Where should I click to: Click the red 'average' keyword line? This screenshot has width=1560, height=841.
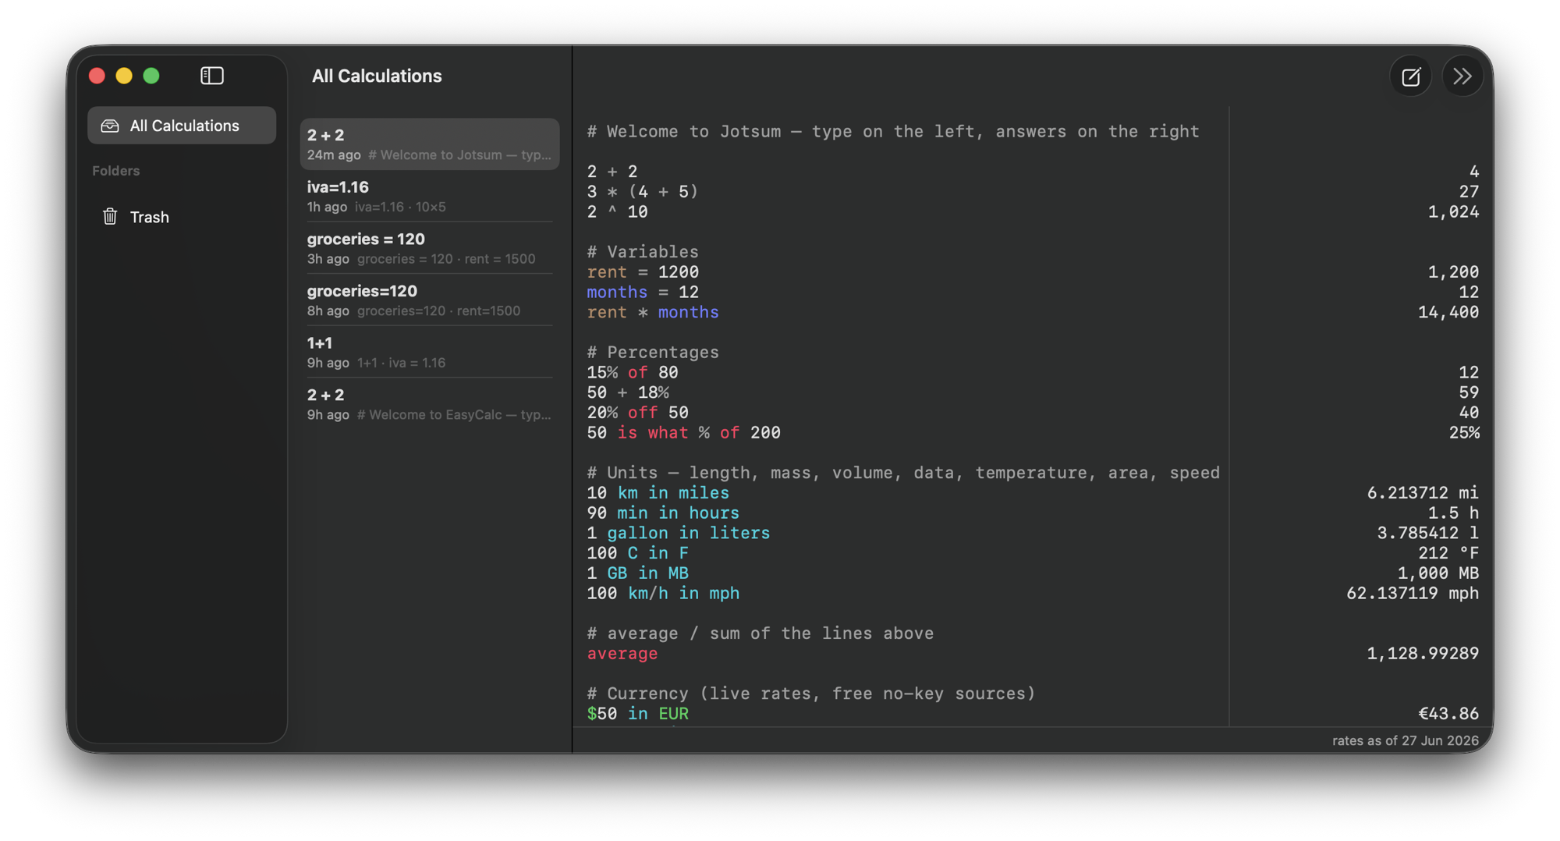[x=622, y=653]
